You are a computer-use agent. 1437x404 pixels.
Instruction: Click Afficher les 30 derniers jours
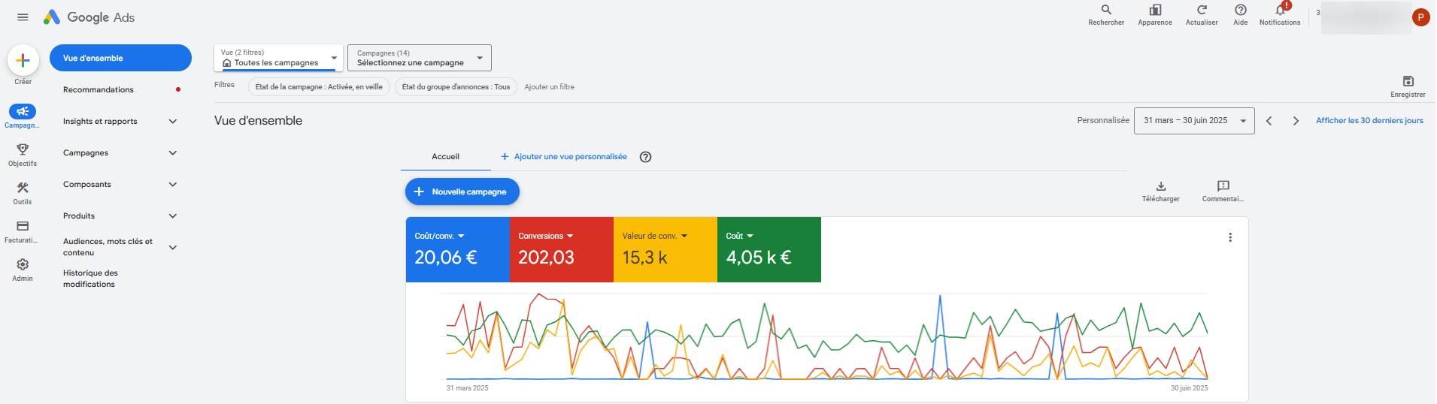1369,121
